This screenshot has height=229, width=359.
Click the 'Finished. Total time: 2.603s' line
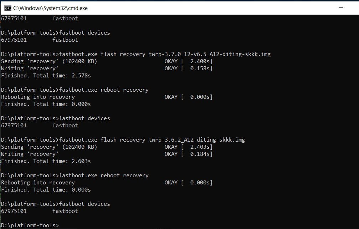(x=46, y=161)
